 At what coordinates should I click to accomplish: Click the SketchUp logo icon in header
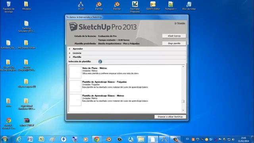click(x=73, y=27)
